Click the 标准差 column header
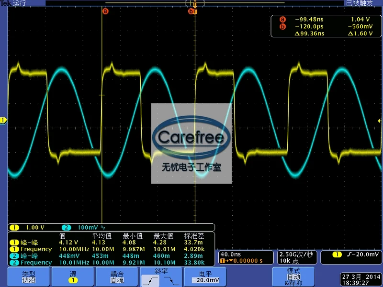This screenshot has height=287, width=383. (194, 236)
